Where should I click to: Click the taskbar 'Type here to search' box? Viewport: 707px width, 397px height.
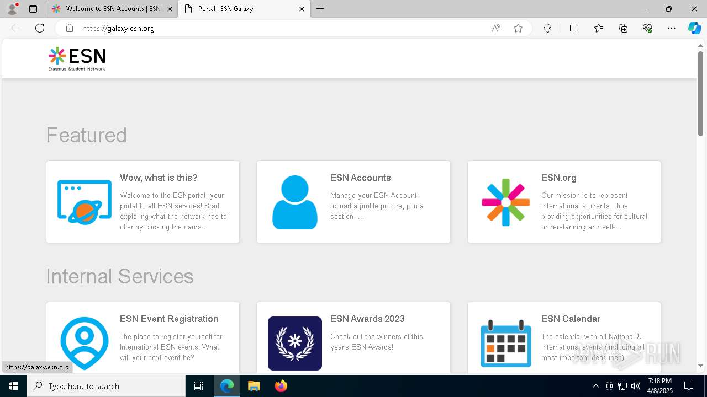click(106, 386)
